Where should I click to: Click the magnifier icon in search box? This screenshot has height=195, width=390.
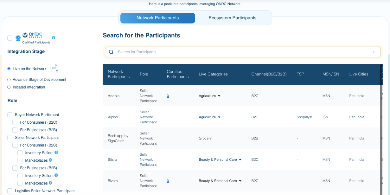[x=111, y=52]
